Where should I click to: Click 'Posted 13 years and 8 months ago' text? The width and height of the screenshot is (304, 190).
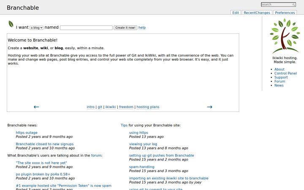pyautogui.click(x=159, y=148)
